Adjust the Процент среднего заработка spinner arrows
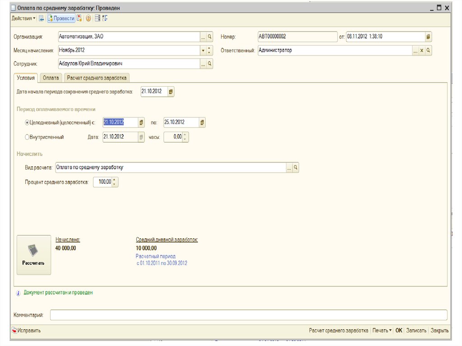Image resolution: width=462 pixels, height=346 pixels. (x=115, y=182)
